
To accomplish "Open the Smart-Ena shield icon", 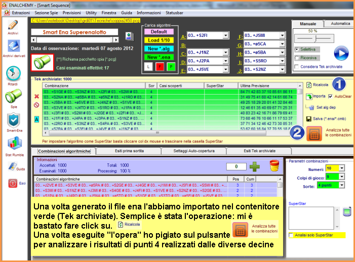I will [x=14, y=120].
